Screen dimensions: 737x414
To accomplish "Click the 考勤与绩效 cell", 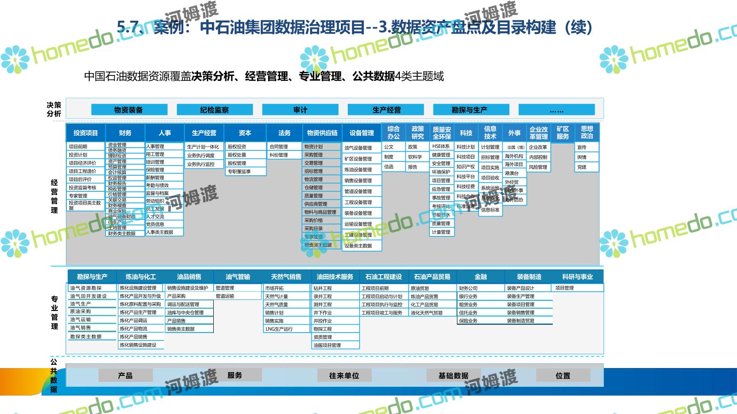I will 164,185.
